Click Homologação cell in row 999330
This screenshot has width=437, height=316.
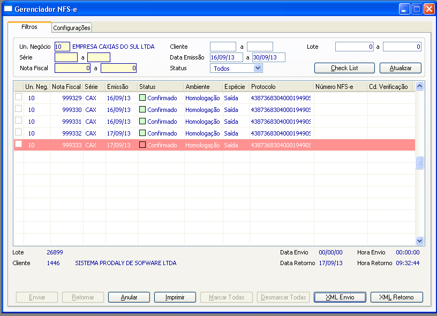point(202,110)
